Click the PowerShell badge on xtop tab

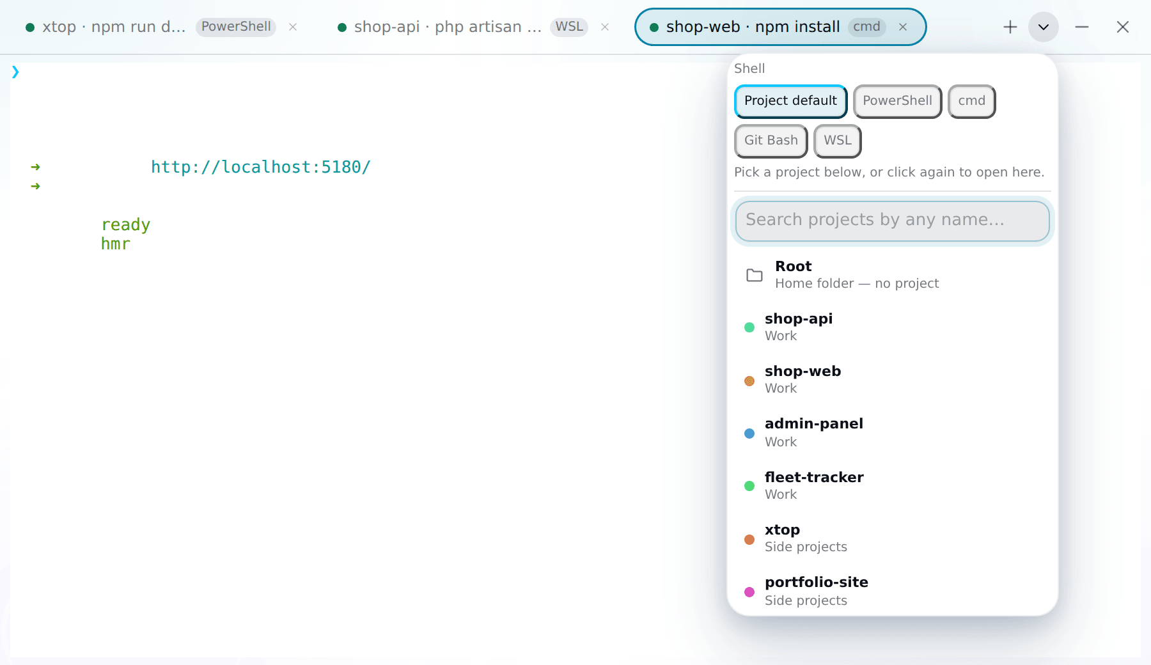(236, 27)
